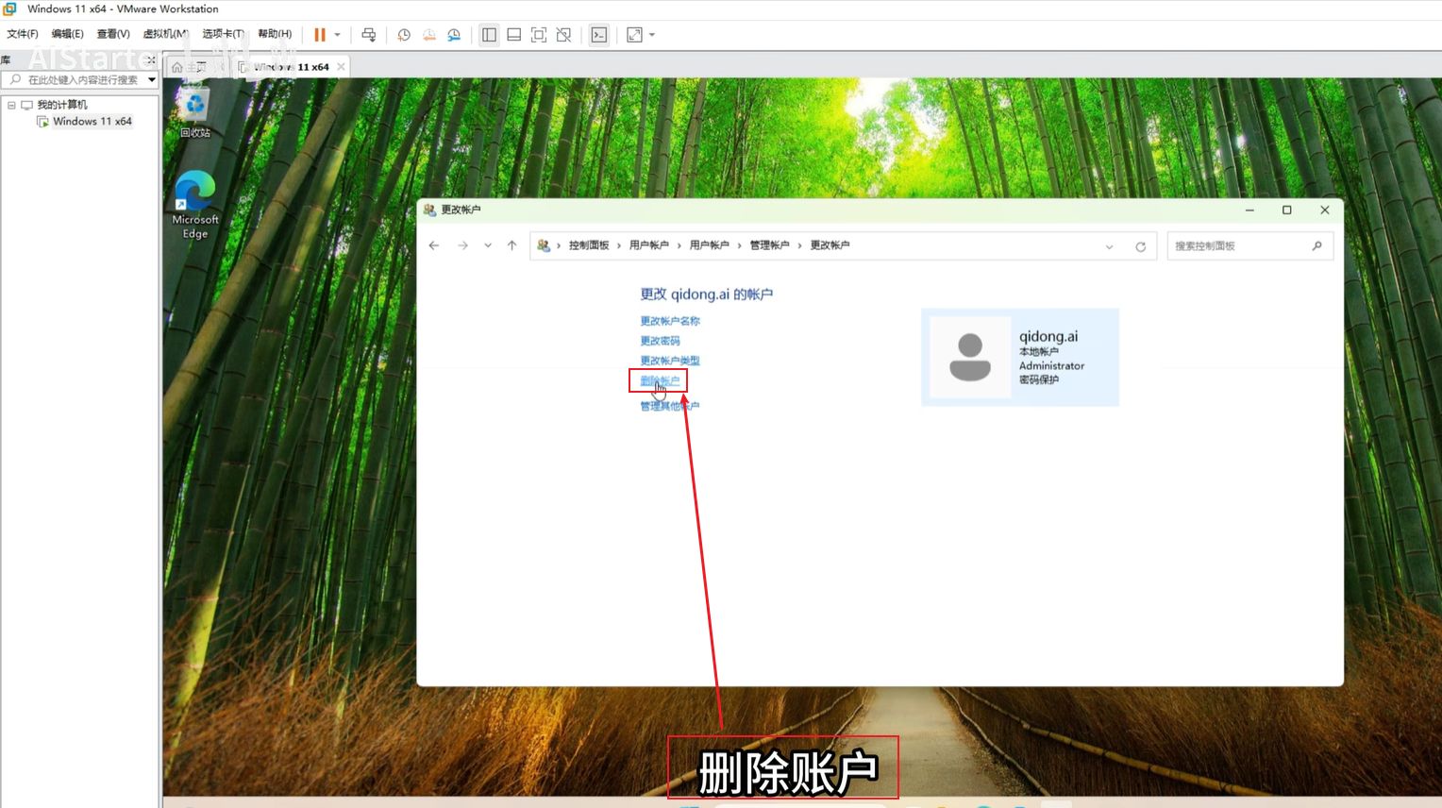Open the 编辑(E) menu

(67, 34)
